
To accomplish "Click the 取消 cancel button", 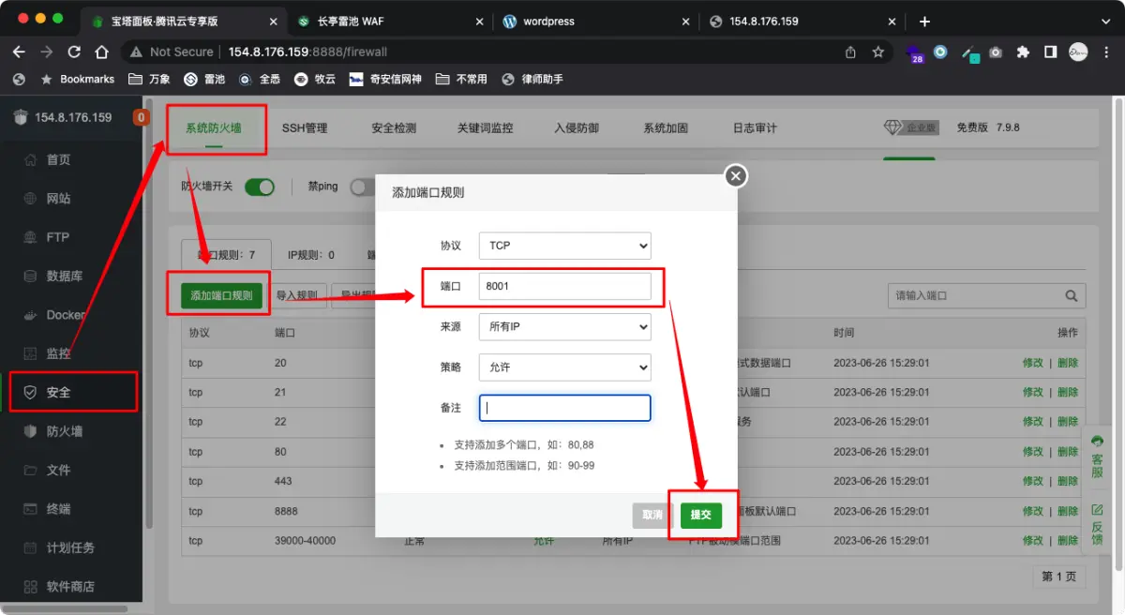I will coord(652,515).
